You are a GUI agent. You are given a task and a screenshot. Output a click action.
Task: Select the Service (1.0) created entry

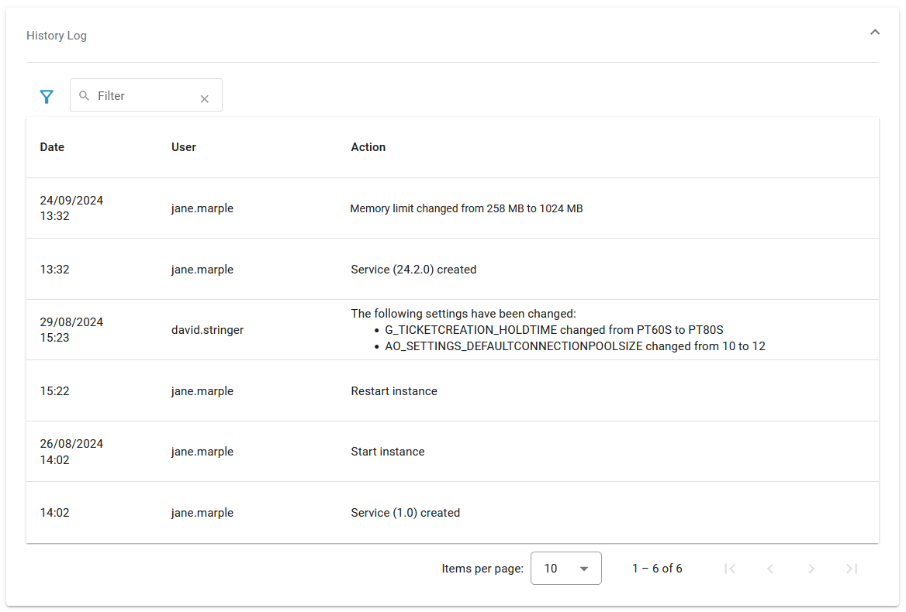click(x=406, y=513)
